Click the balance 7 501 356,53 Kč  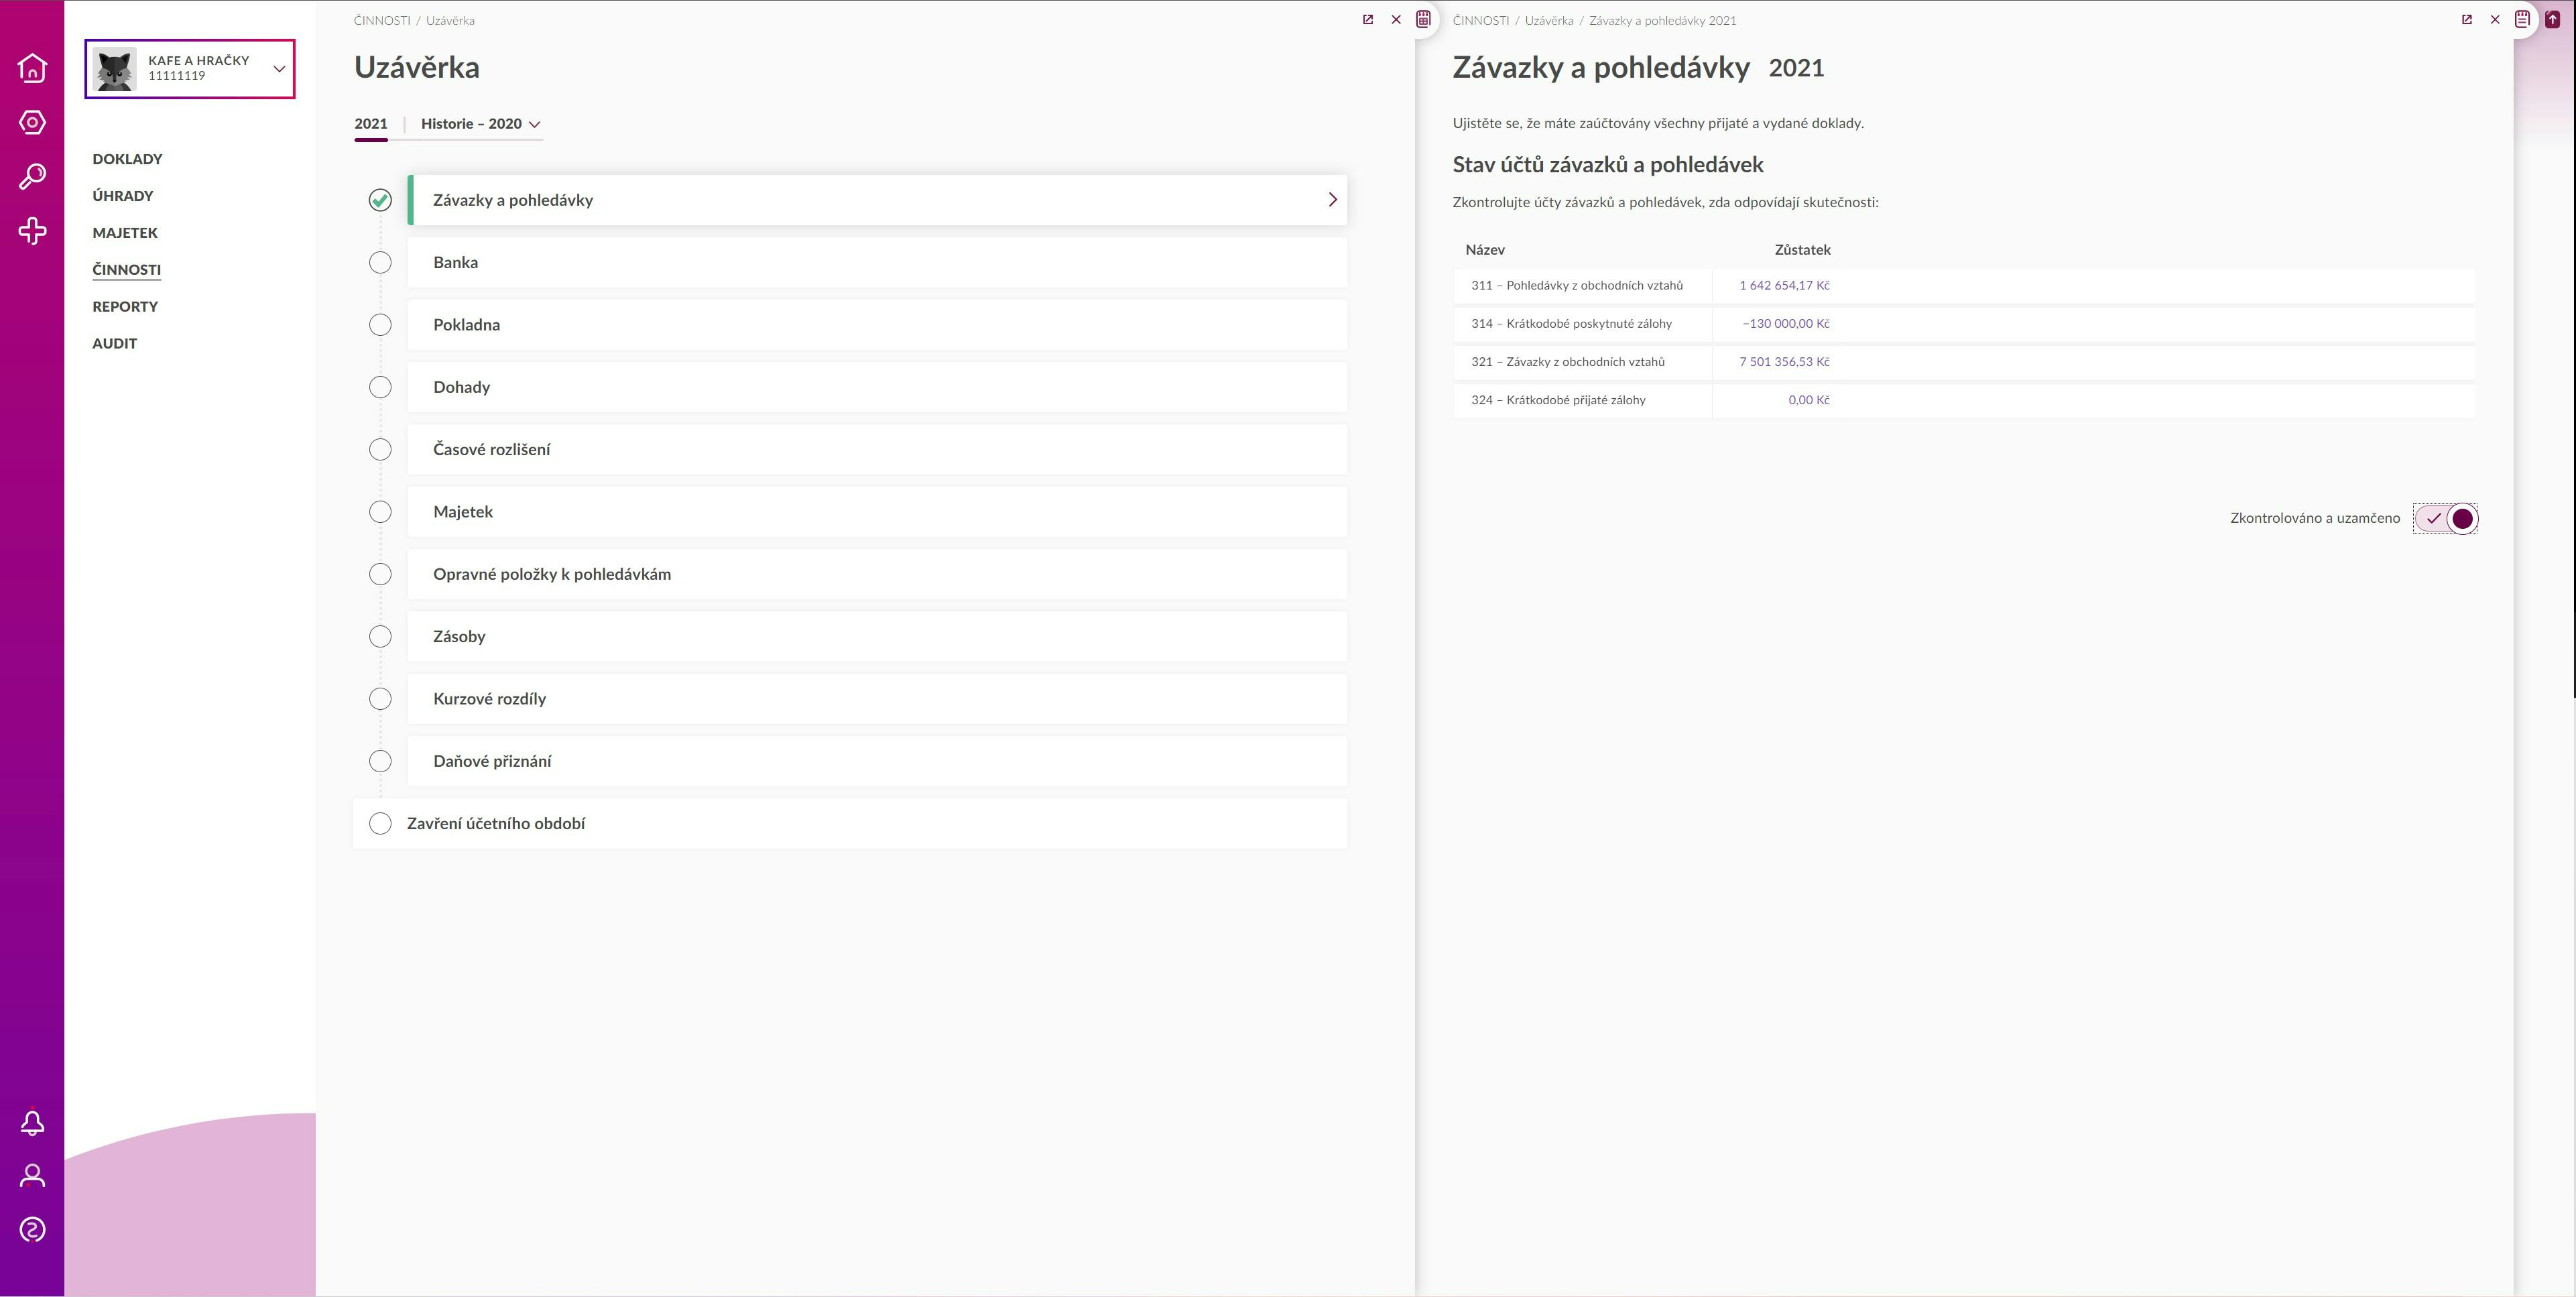[1784, 362]
